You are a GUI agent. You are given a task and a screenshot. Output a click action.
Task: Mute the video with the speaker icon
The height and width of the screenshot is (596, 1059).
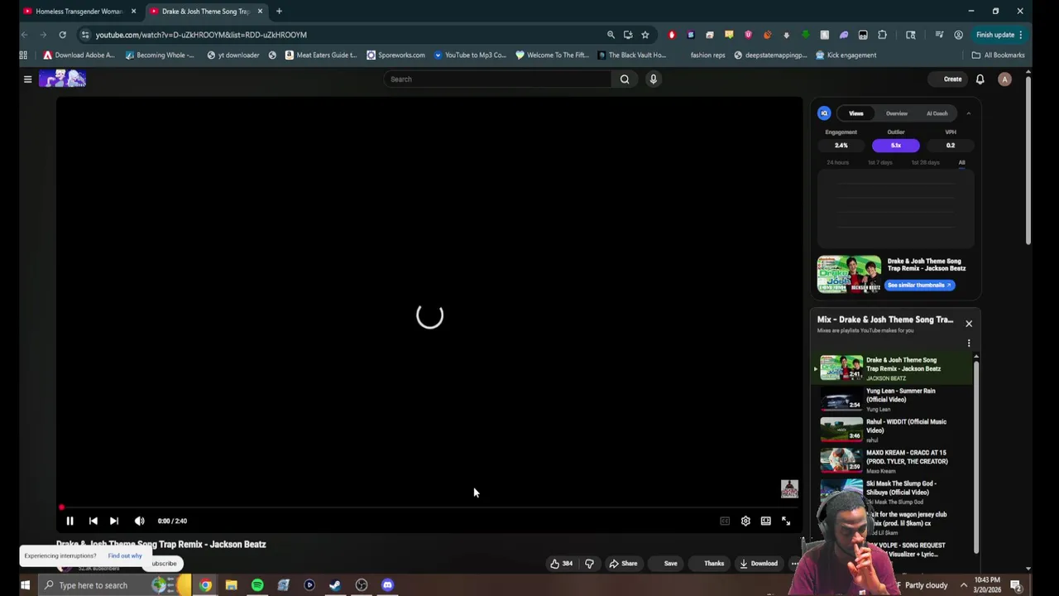(139, 521)
